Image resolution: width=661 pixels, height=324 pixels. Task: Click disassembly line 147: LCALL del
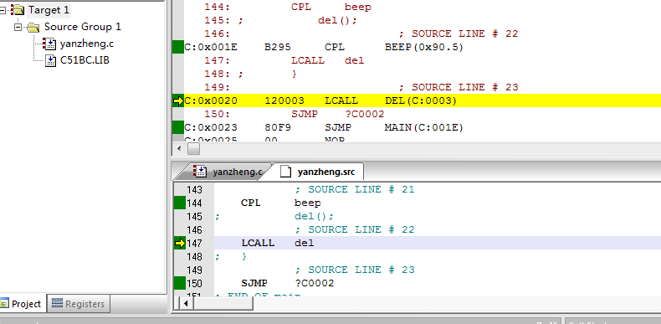pos(284,61)
